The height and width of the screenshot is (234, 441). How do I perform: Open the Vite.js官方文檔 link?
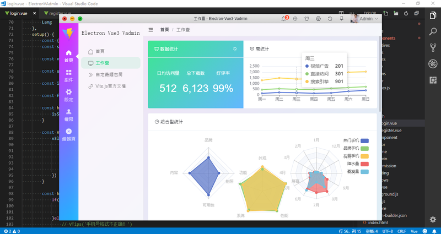[111, 86]
